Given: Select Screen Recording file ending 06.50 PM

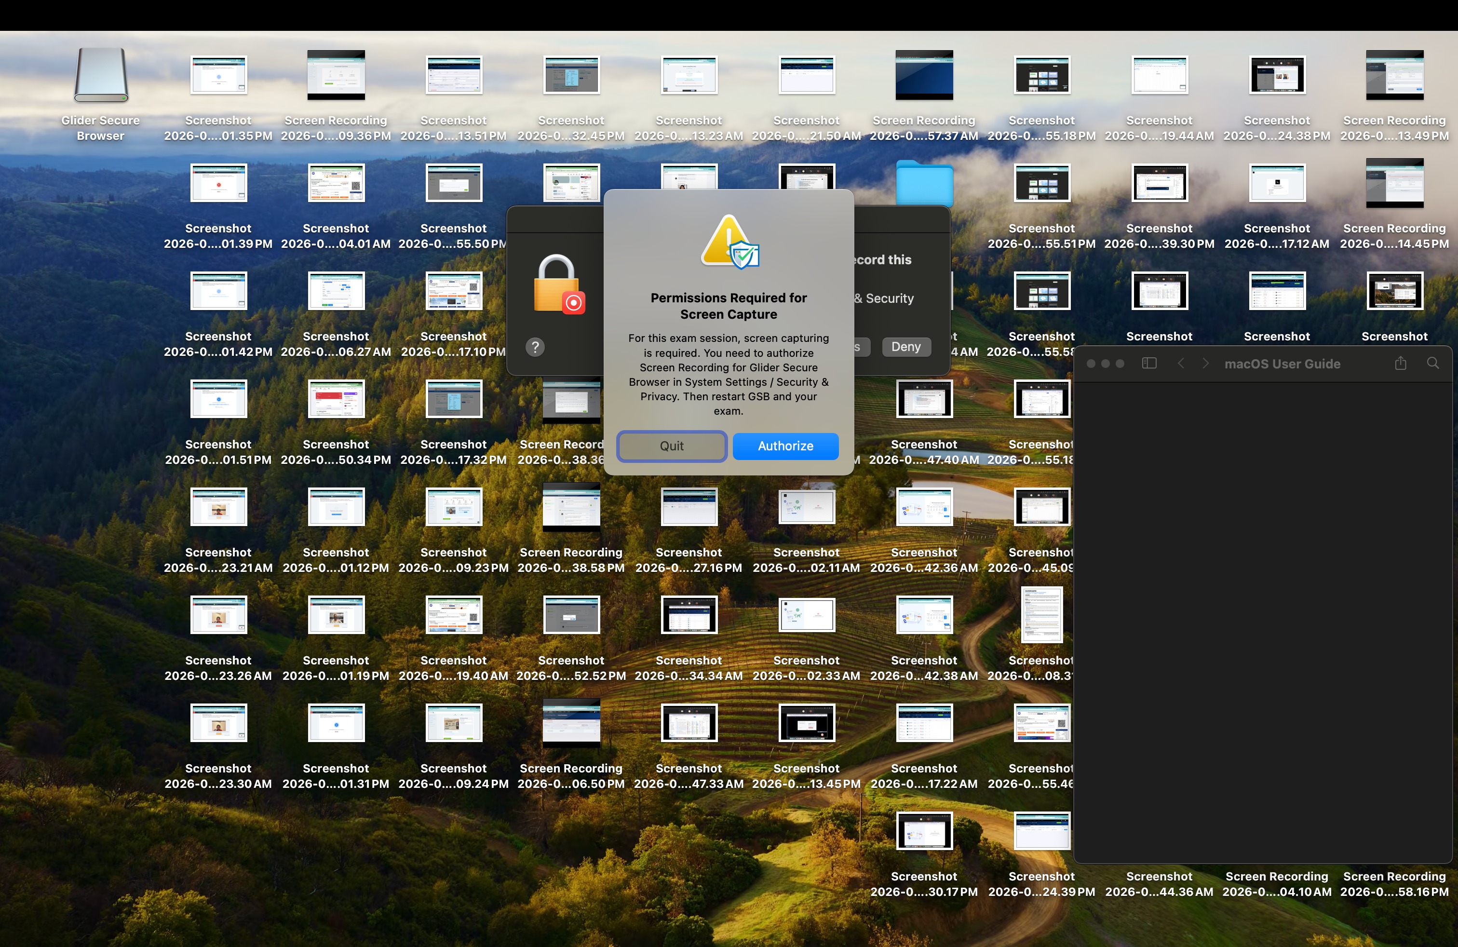Looking at the screenshot, I should coord(571,722).
